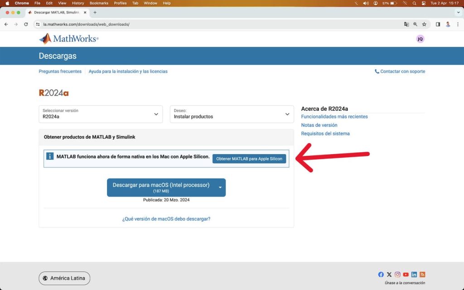Open MathWorks RSS feed icon

point(422,275)
